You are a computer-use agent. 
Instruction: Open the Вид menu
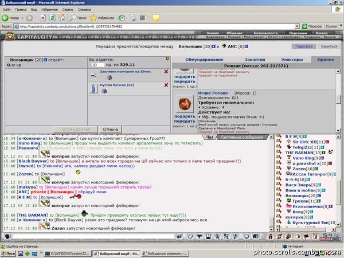click(x=34, y=10)
